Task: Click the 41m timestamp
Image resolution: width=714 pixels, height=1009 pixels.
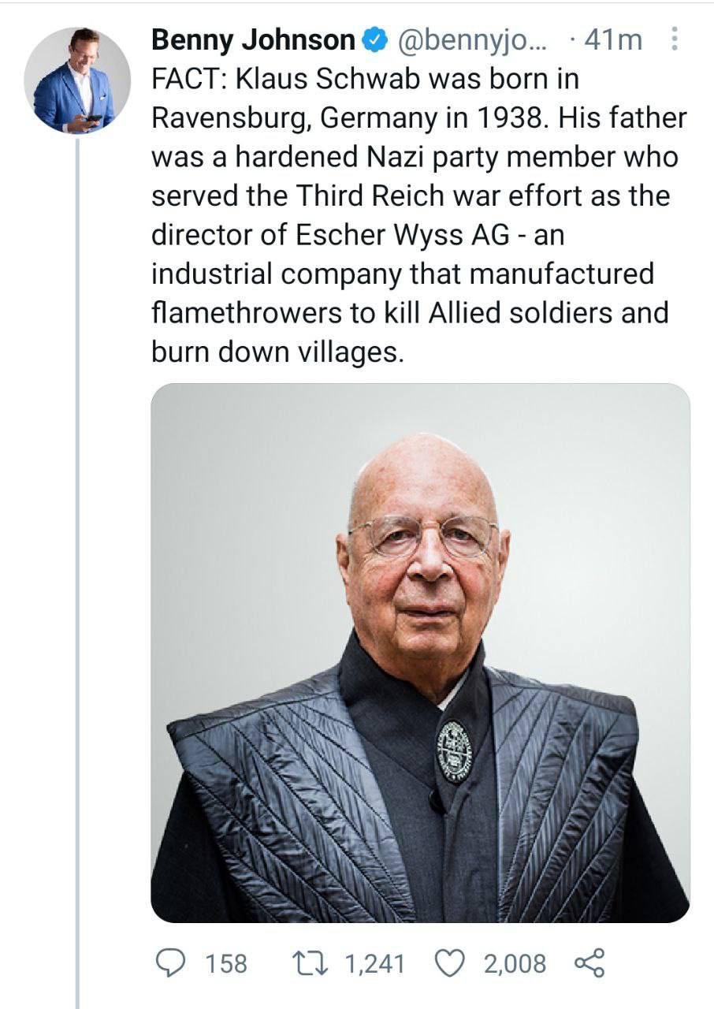Action: pos(613,39)
